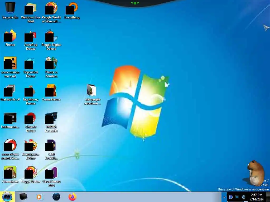
Task: Select Bejeweled Deluxe desktop icon
Action: click(31, 67)
